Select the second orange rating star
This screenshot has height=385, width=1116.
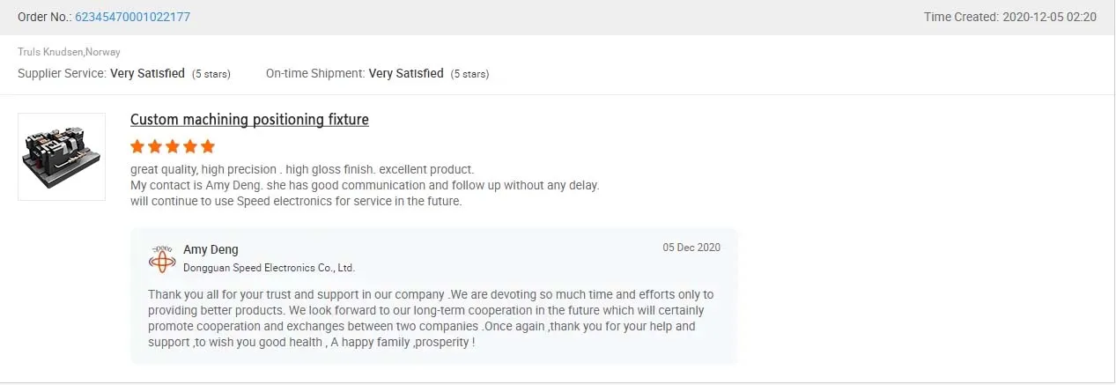click(155, 146)
